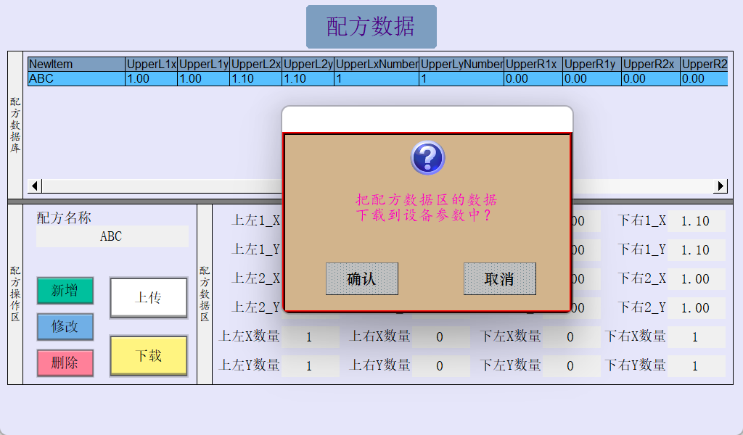Edit the 下右2_Y value field
The height and width of the screenshot is (435, 743).
696,308
